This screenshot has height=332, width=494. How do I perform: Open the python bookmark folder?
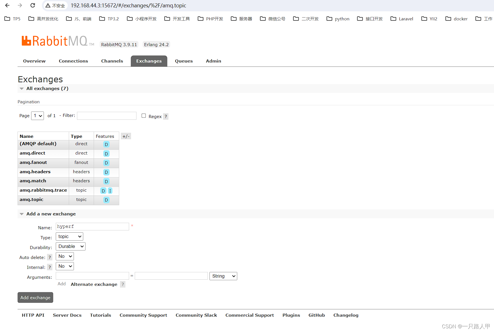tap(338, 19)
